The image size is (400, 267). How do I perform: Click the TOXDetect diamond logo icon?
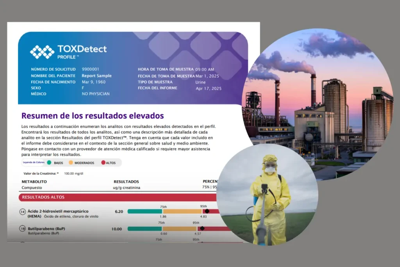point(42,52)
